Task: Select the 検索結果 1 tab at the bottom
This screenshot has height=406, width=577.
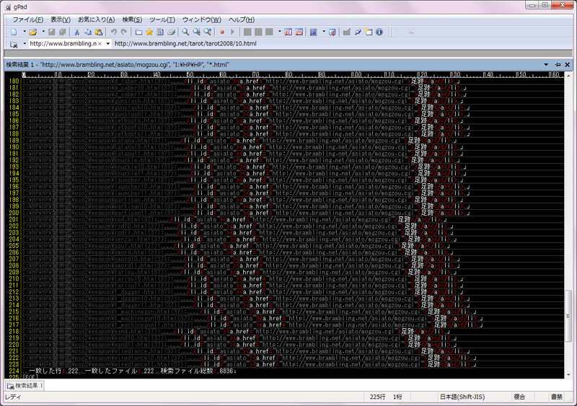Action: point(25,386)
